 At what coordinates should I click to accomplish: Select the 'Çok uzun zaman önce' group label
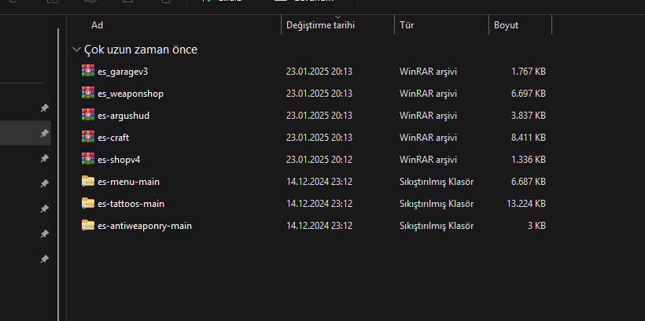(141, 50)
